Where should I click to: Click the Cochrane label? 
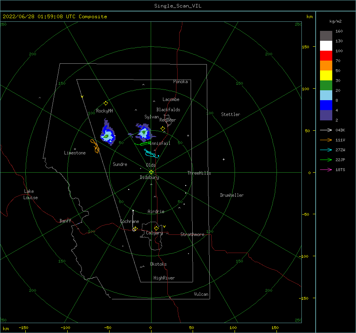[129, 221]
